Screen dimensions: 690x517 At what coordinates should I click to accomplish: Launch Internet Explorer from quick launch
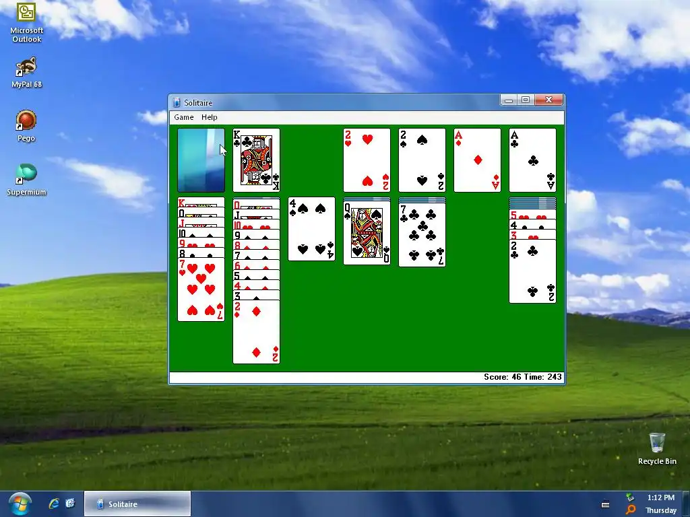[x=54, y=504]
